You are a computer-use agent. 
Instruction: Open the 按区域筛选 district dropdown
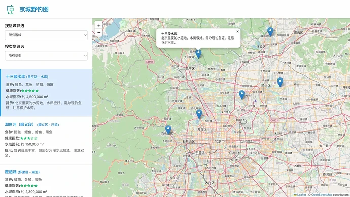(46, 35)
